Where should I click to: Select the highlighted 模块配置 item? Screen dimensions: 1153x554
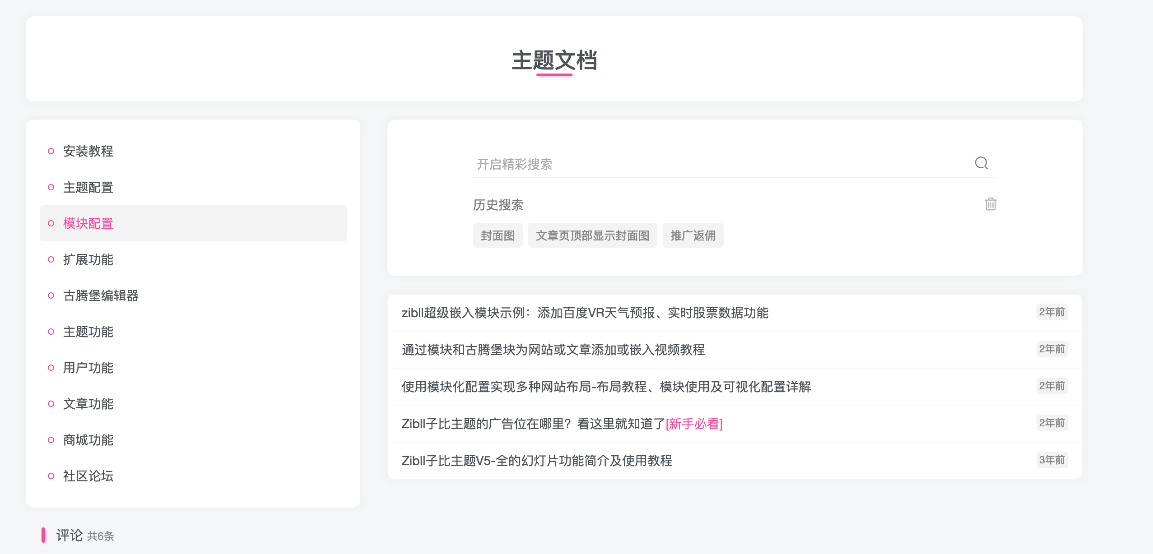88,223
